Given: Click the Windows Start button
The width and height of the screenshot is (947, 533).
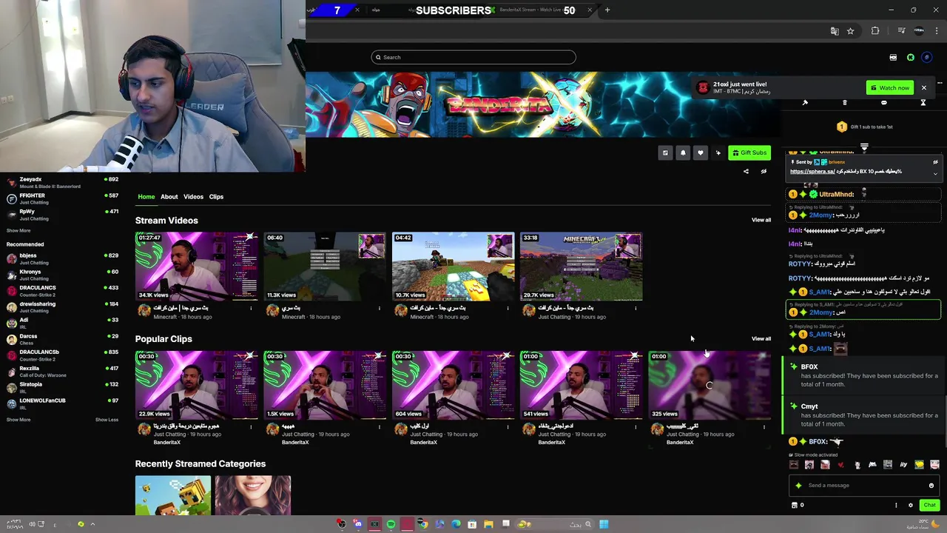Looking at the screenshot, I should tap(604, 524).
